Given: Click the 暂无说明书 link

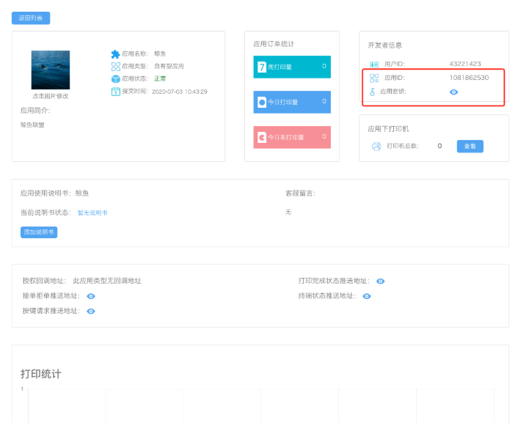Looking at the screenshot, I should tap(92, 213).
